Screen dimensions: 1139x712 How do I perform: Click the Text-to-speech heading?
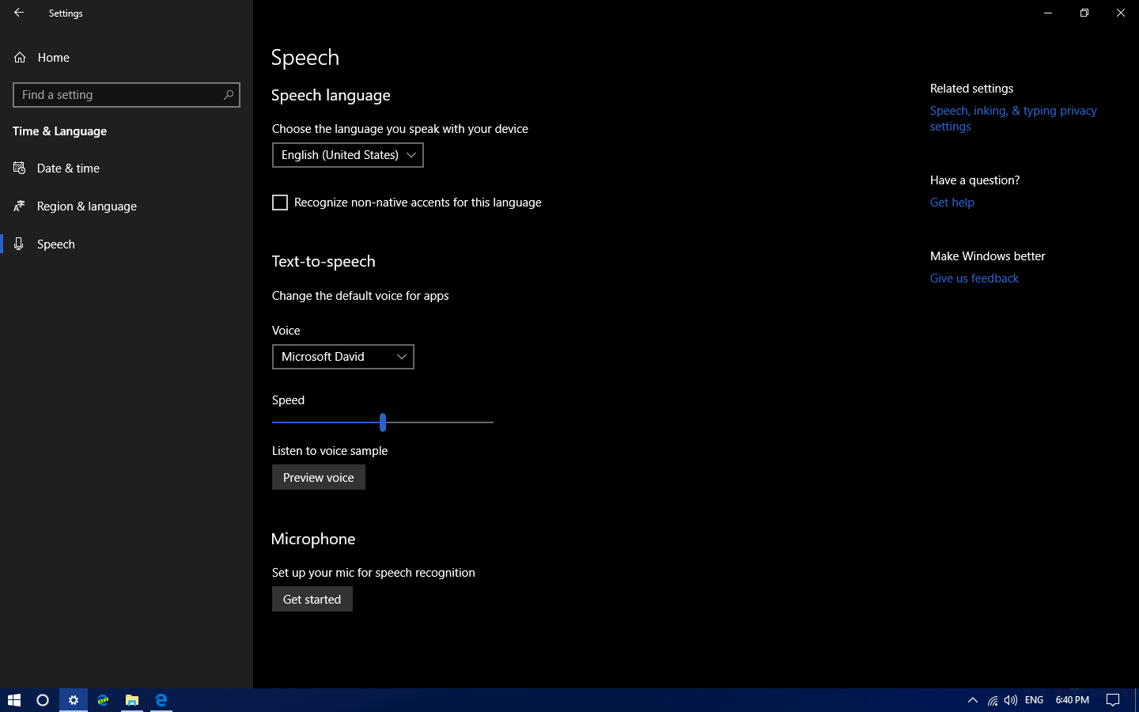[324, 262]
